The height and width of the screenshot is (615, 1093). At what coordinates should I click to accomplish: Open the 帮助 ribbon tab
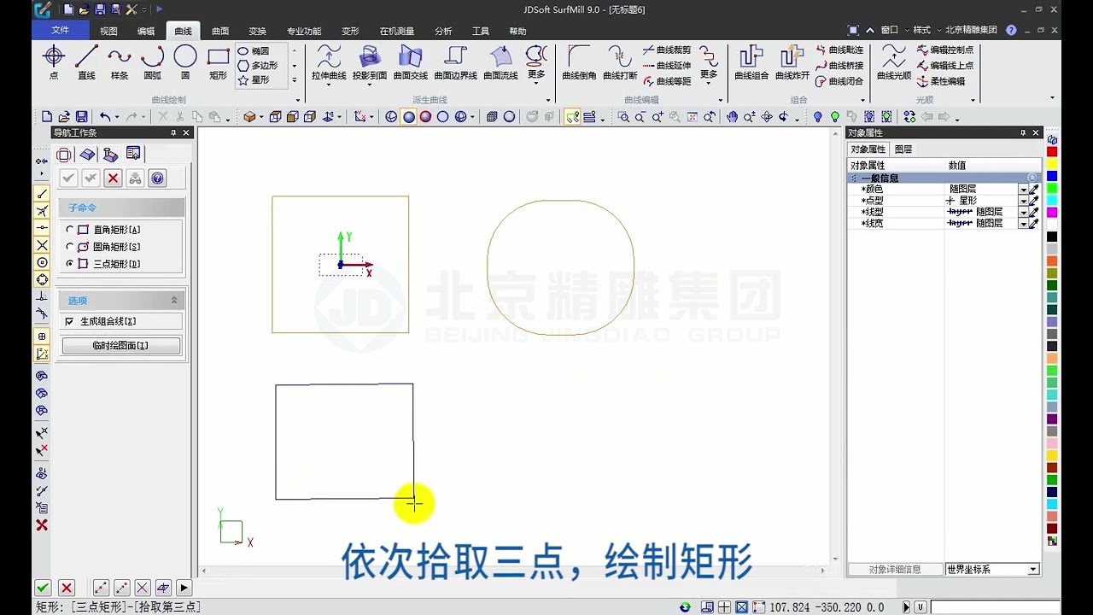pyautogui.click(x=517, y=31)
